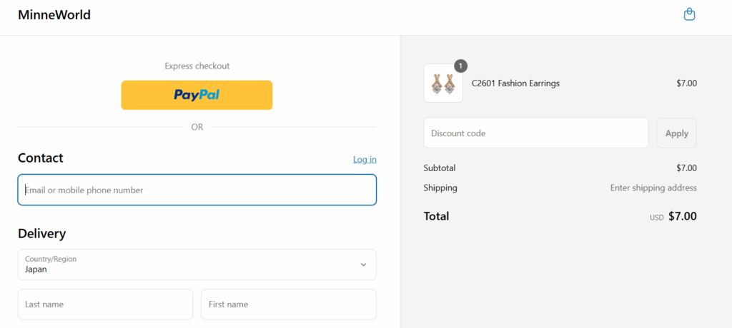Click the quantity badge on product image

tap(460, 66)
